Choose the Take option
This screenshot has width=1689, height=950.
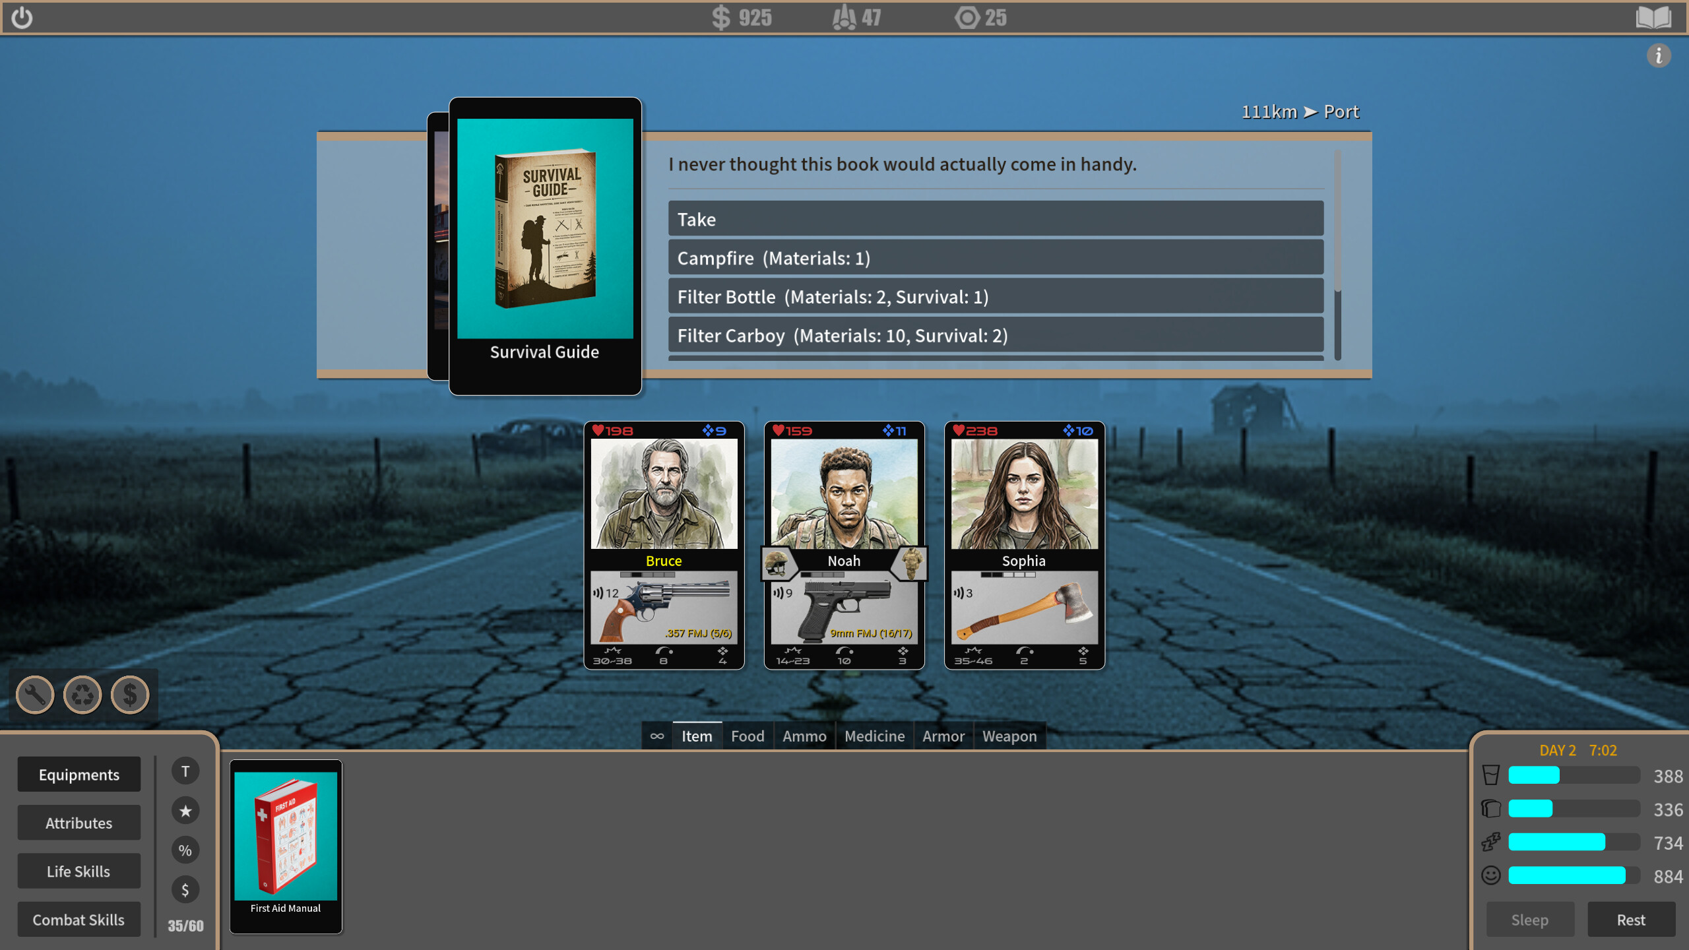click(x=996, y=219)
